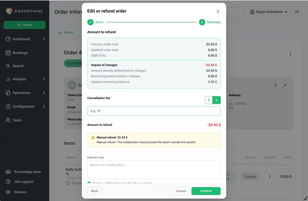Open the Équipe Endorphine account dropdown
The image size is (308, 201).
point(269,12)
